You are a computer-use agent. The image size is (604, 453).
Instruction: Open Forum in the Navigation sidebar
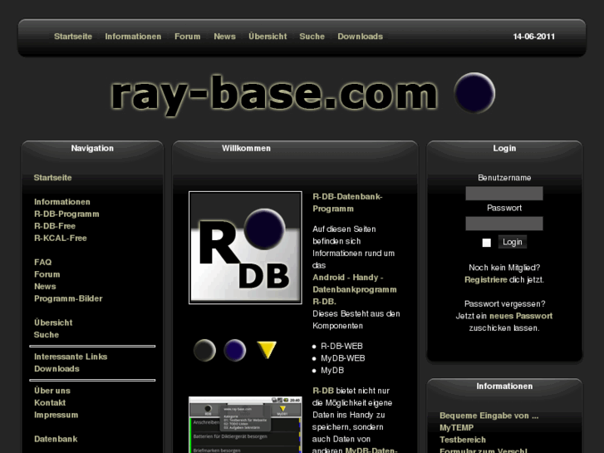pyautogui.click(x=47, y=274)
